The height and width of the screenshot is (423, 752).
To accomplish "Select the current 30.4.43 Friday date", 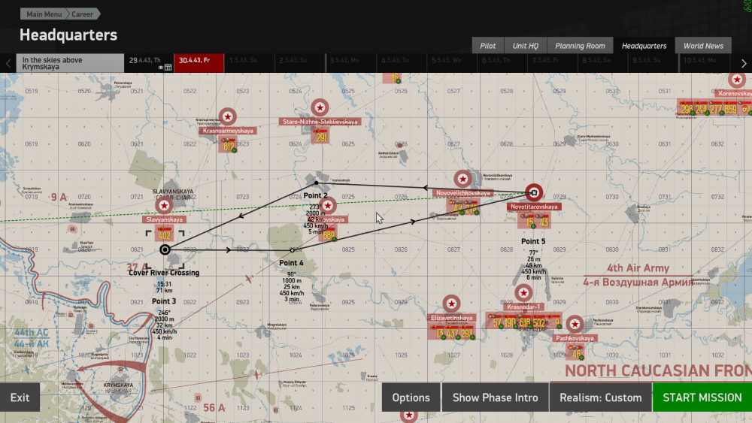I will [199, 63].
